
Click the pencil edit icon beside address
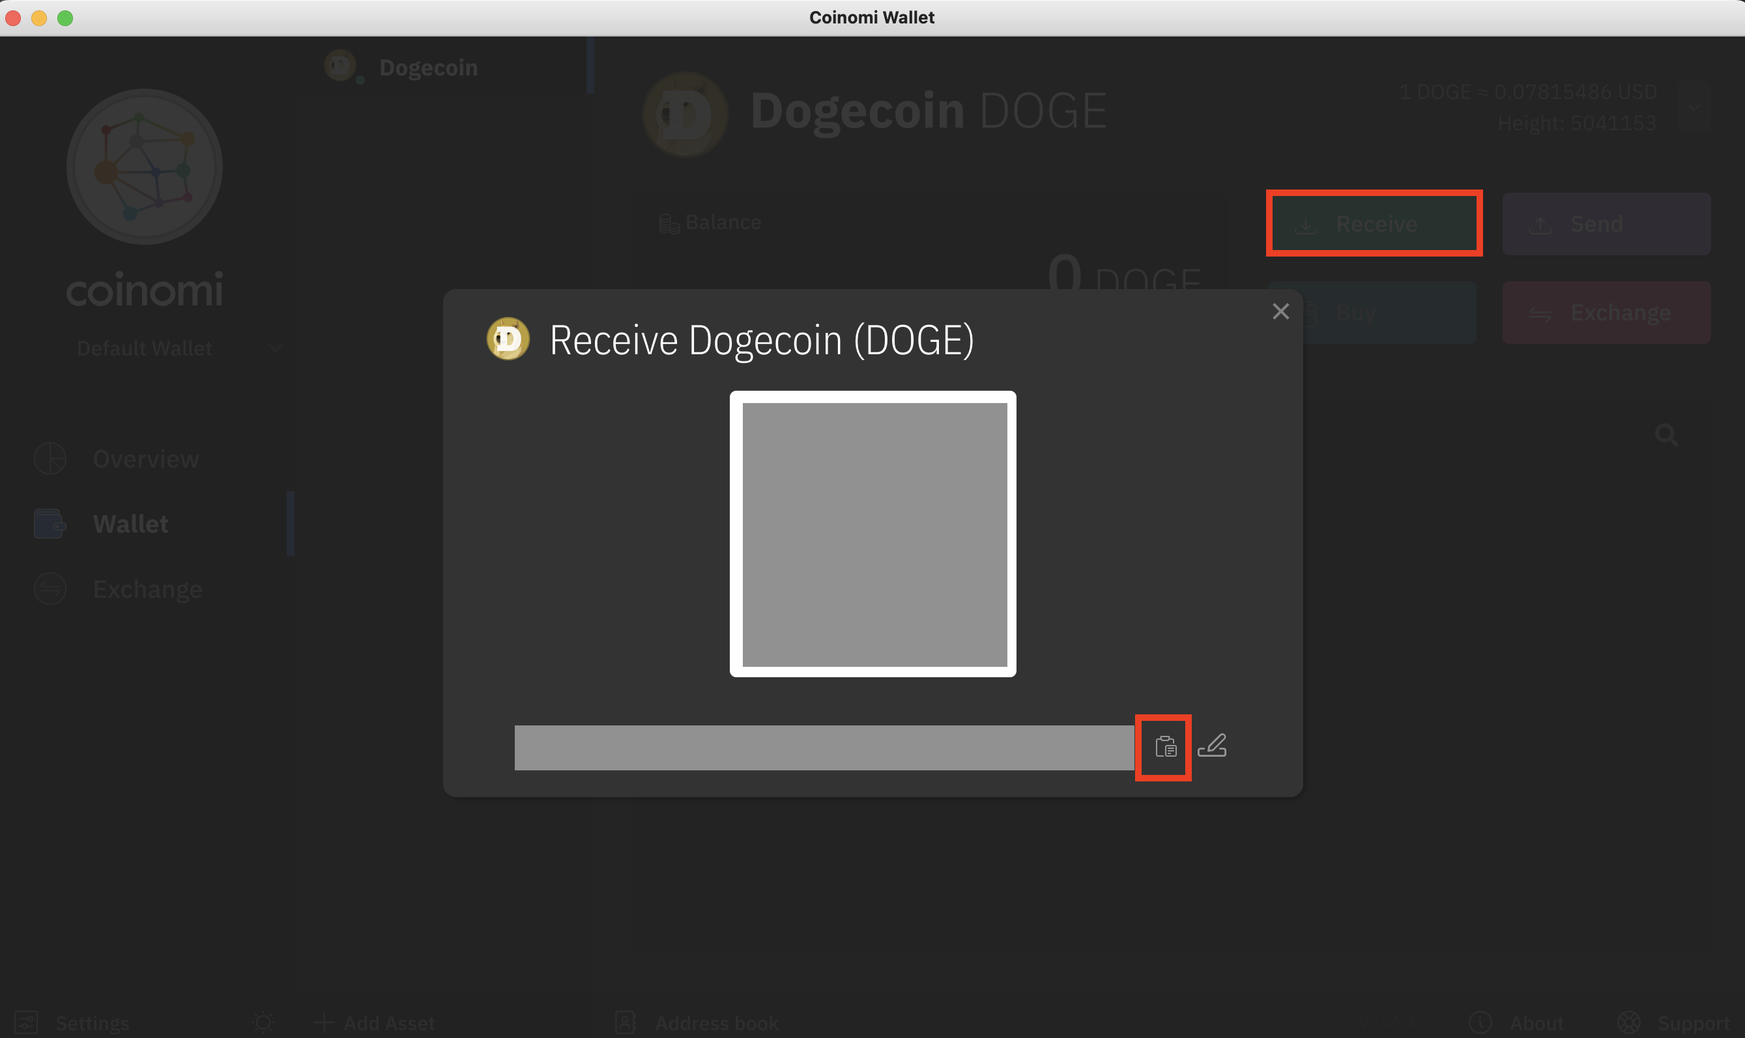1212,746
